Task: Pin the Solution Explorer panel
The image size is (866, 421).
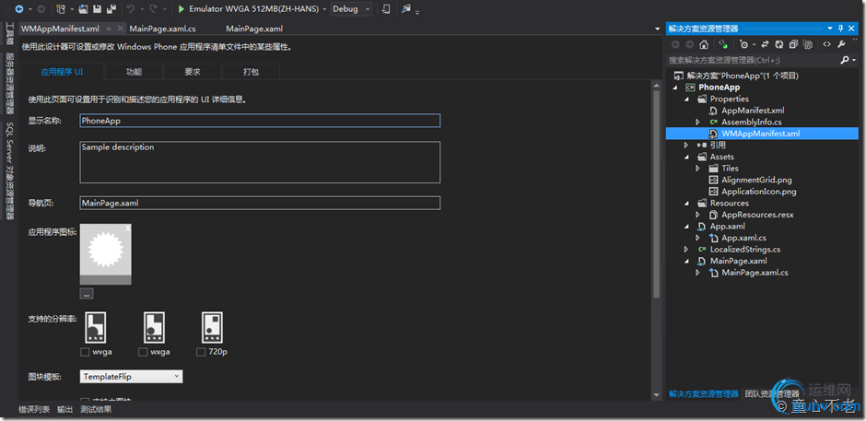Action: (840, 29)
